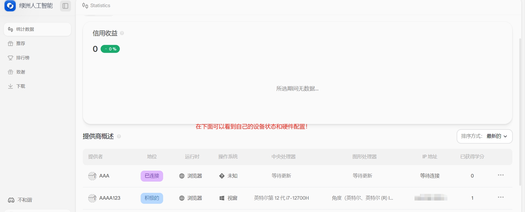Click the 图形处理器 column header
Screen dimensions: 525x212
365,157
